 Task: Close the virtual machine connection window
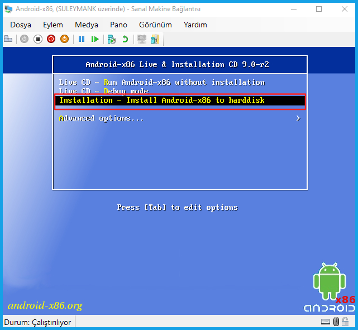[345, 9]
